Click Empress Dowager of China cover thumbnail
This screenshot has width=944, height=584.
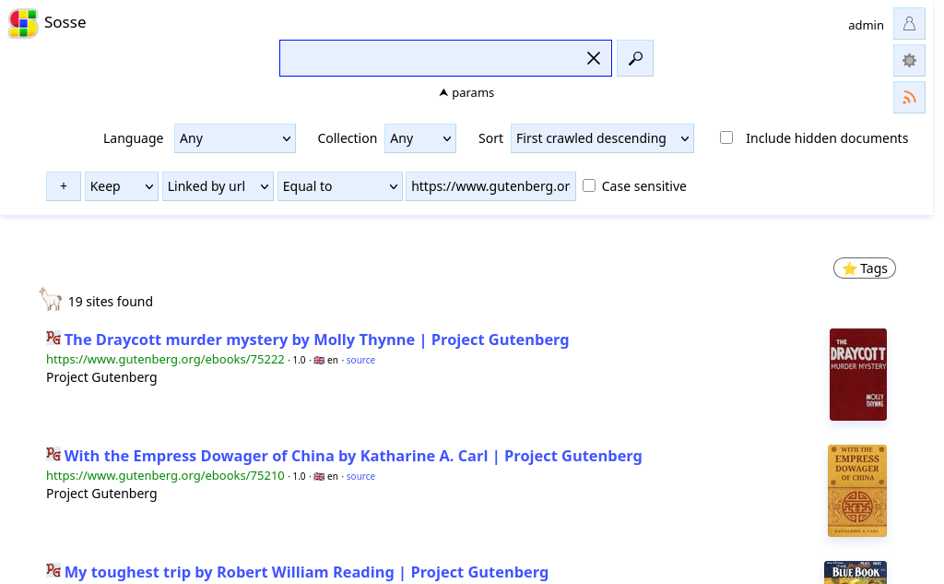pyautogui.click(x=857, y=491)
